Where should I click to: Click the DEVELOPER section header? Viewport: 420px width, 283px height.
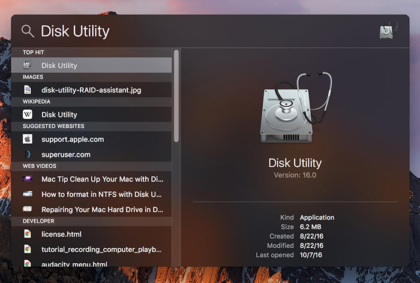[x=38, y=221]
